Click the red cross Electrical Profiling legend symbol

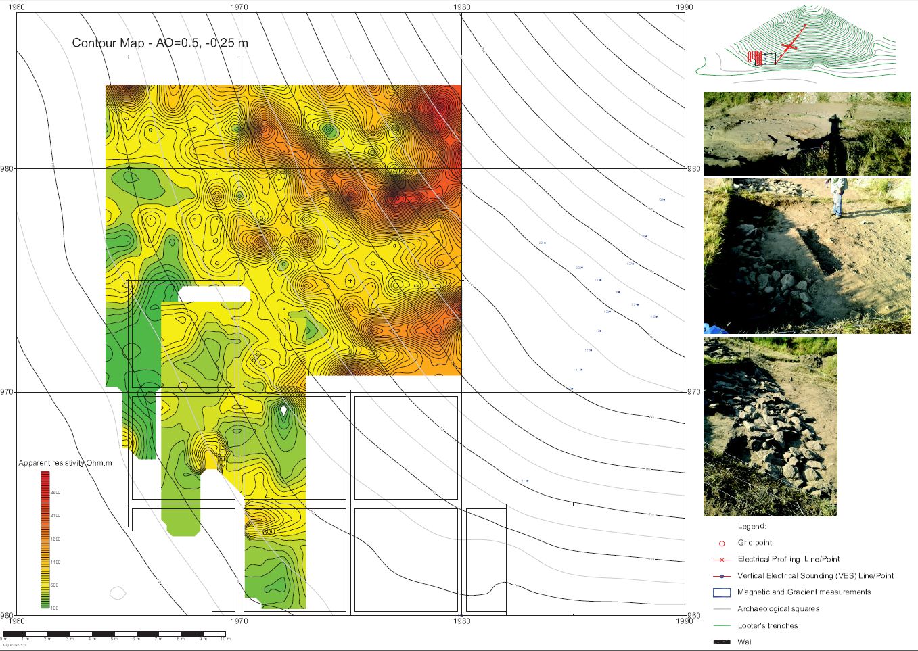(x=722, y=560)
